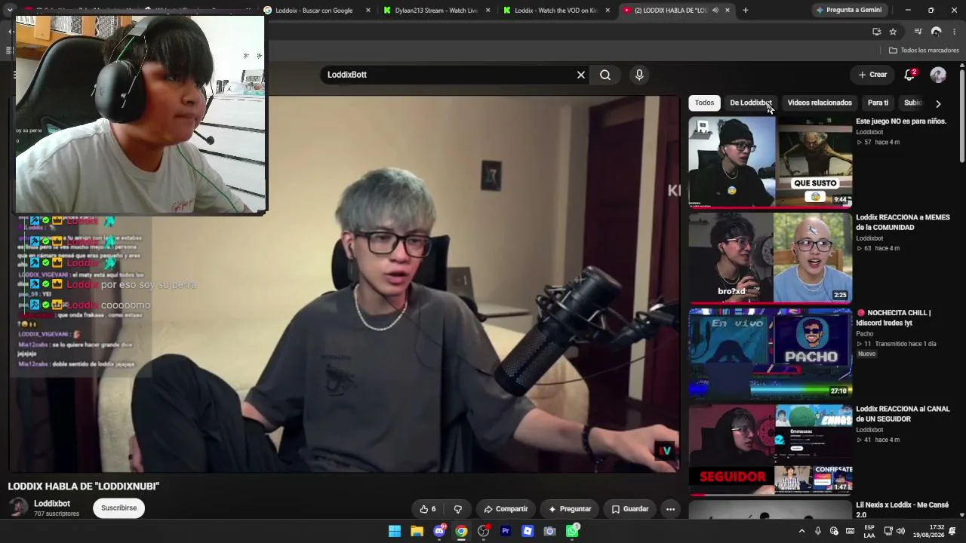This screenshot has height=543, width=966.
Task: Open OBS Studio from the taskbar
Action: pos(484,531)
